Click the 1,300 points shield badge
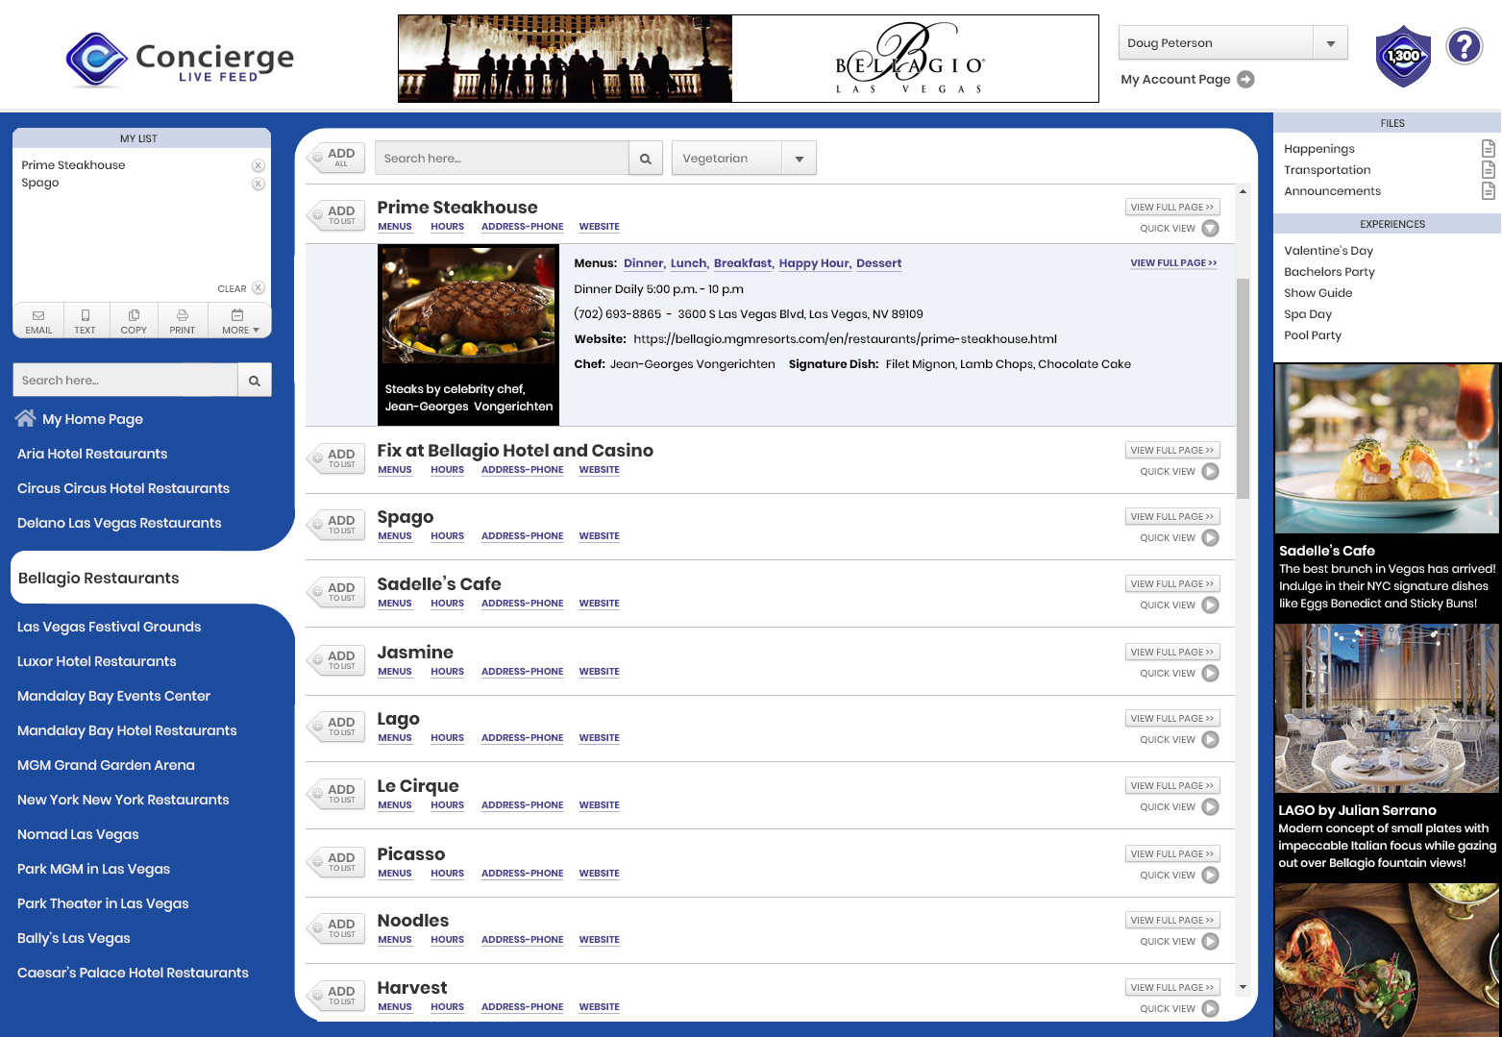The image size is (1502, 1037). coord(1403,56)
